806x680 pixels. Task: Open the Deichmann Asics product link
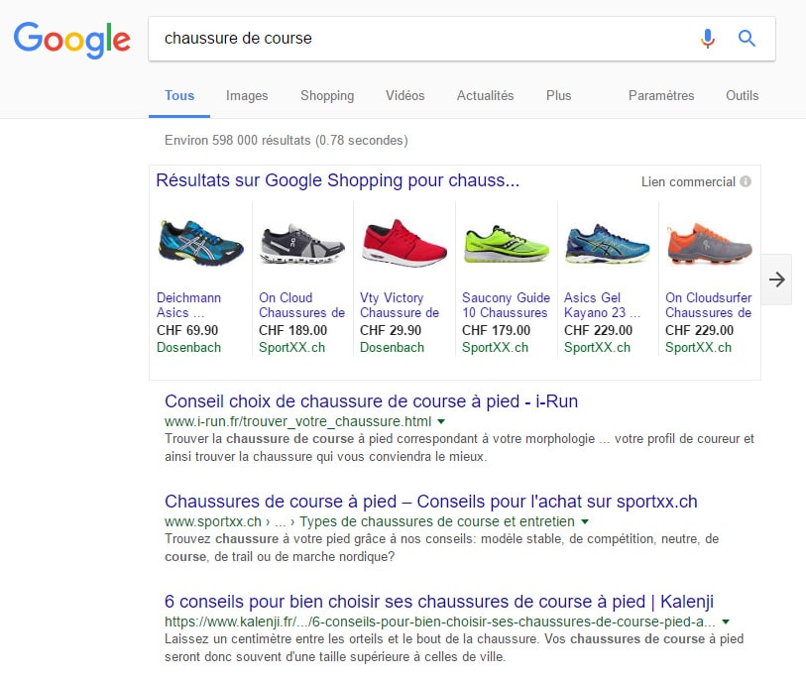click(188, 305)
